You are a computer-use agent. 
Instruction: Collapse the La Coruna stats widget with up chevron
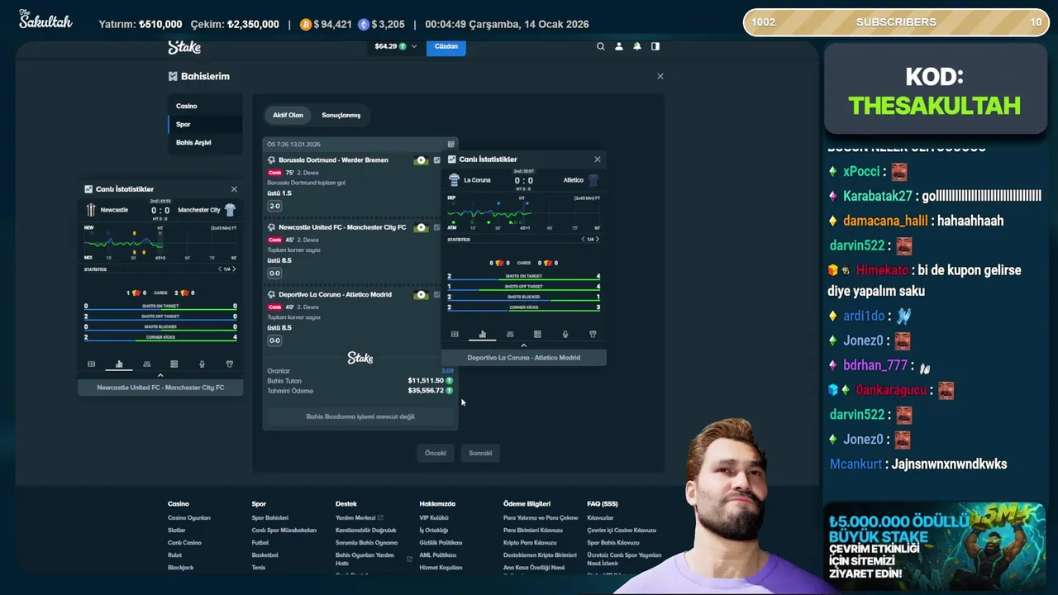pos(523,345)
